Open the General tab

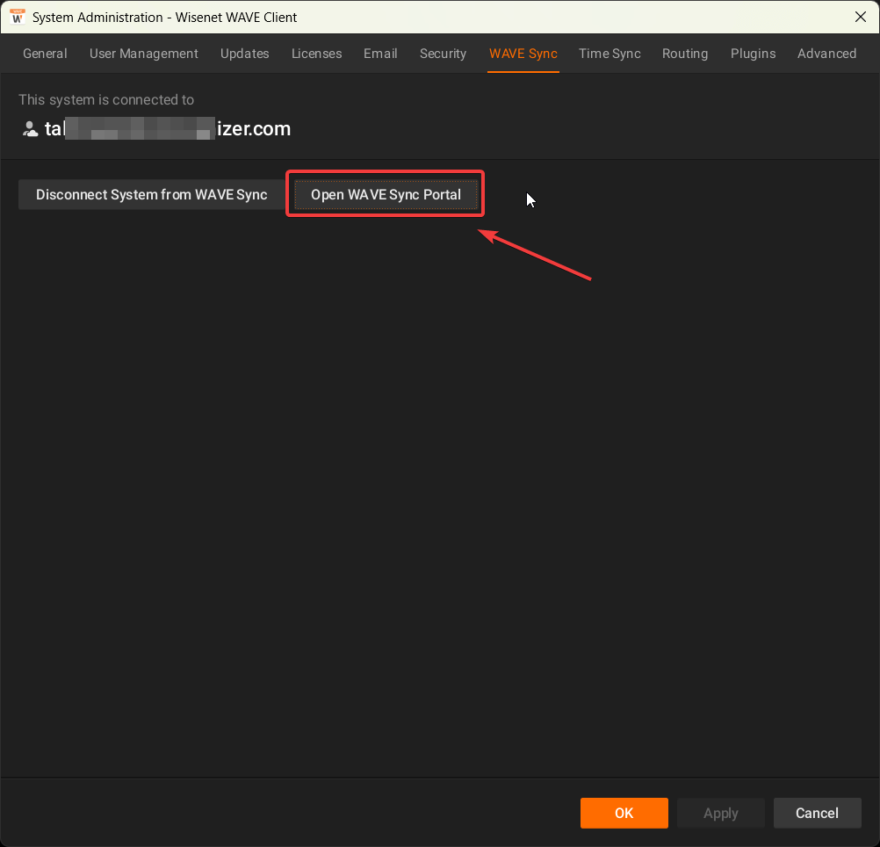45,54
